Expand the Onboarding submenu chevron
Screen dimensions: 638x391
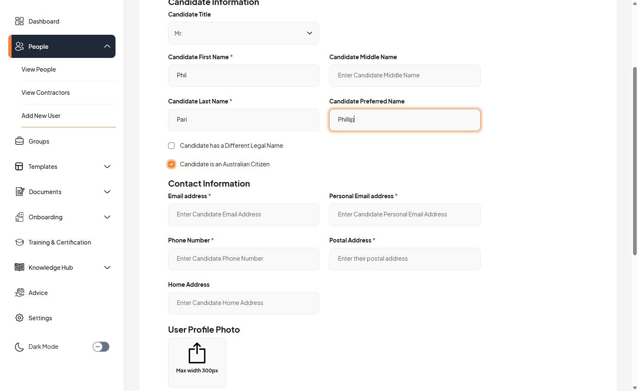click(107, 217)
